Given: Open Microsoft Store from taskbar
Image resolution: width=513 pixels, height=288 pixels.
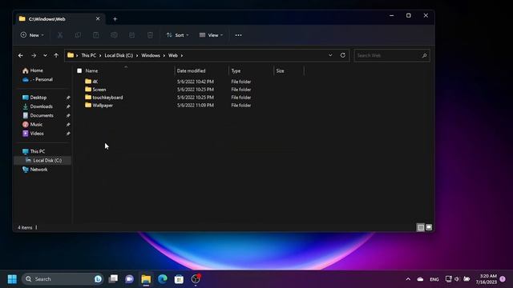Looking at the screenshot, I should 179,279.
